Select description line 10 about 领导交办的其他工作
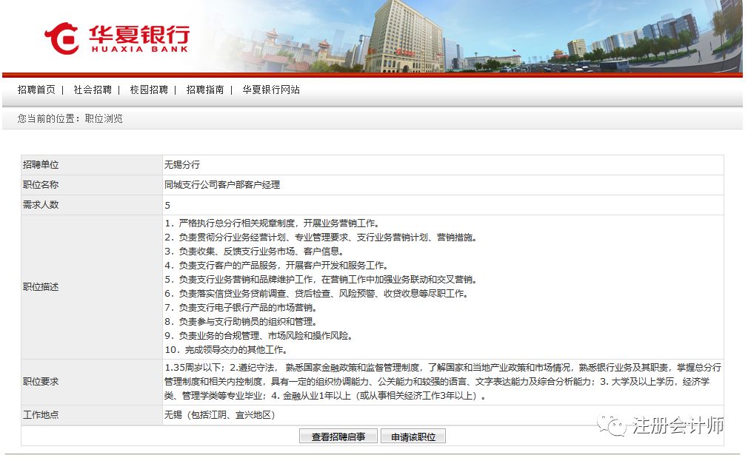748x458 pixels. tap(226, 350)
